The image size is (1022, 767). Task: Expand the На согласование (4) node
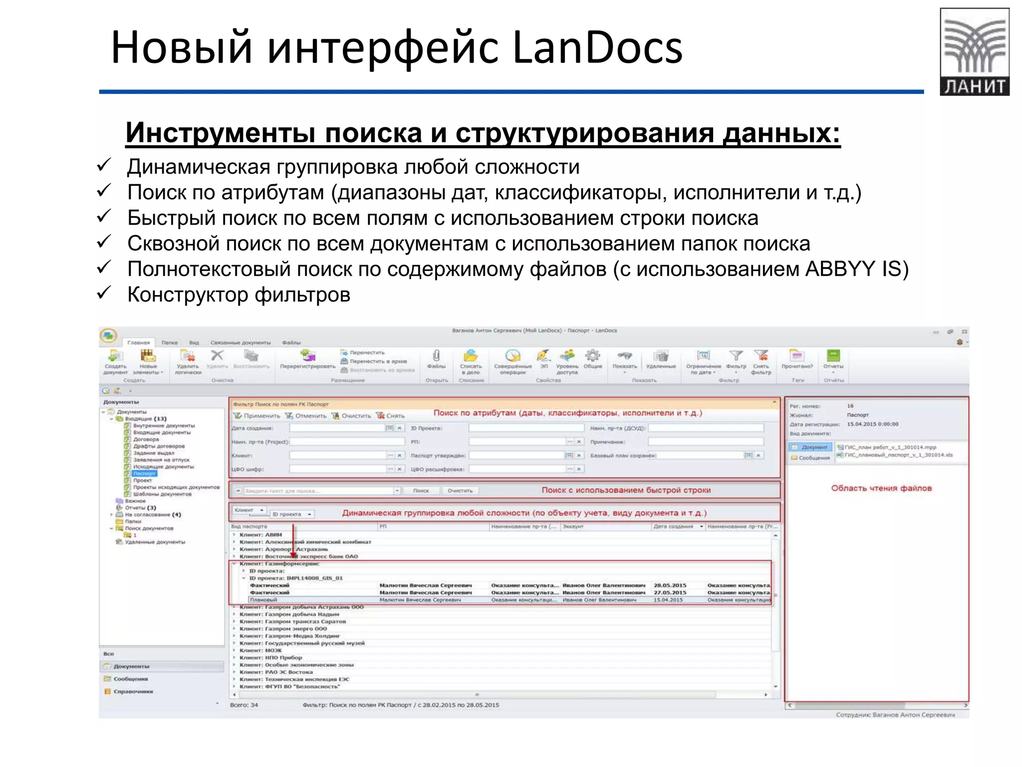112,514
